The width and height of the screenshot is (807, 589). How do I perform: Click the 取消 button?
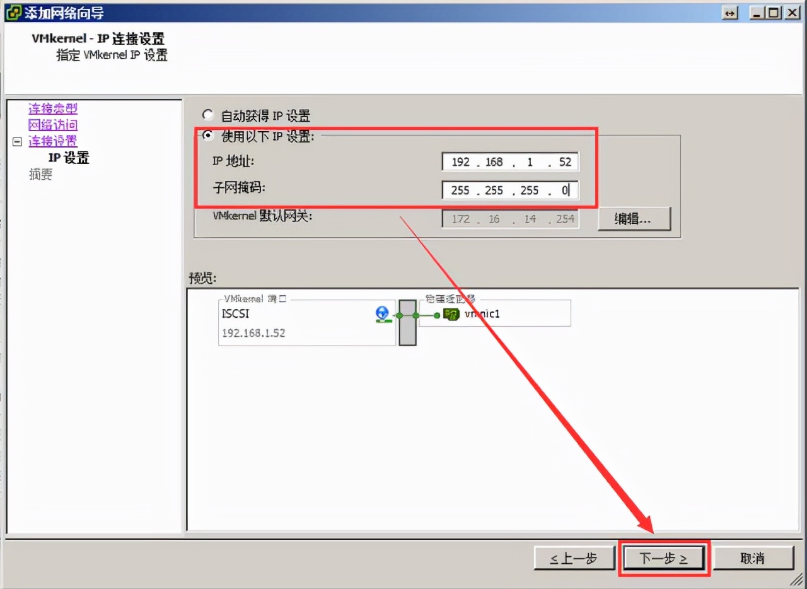click(754, 557)
